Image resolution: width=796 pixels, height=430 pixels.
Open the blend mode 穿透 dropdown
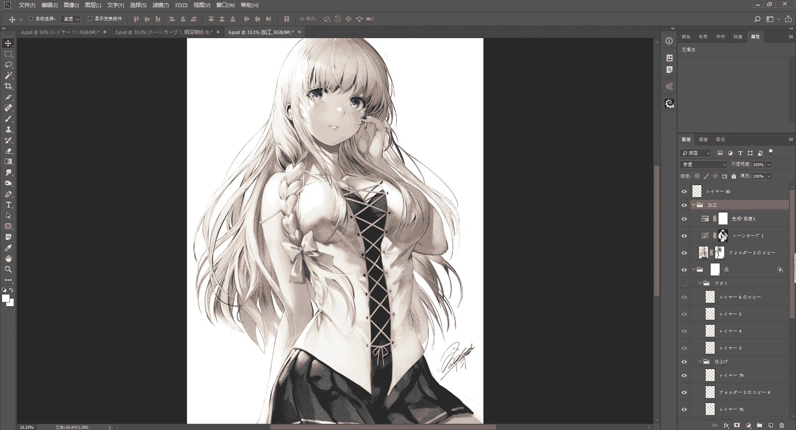click(x=704, y=164)
